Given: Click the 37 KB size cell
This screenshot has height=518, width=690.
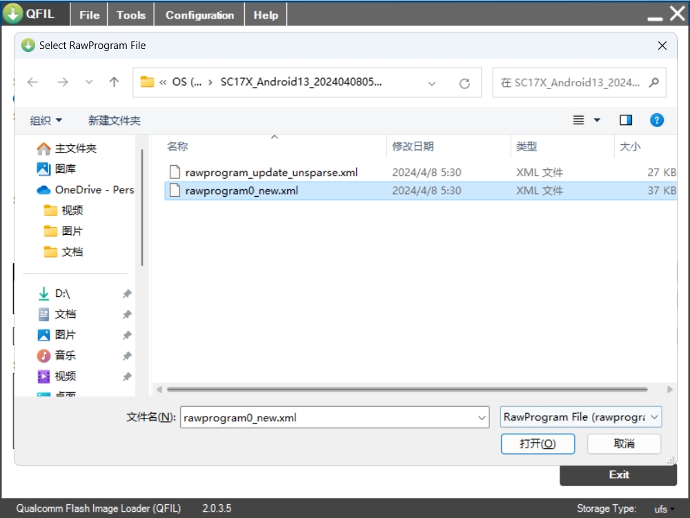Looking at the screenshot, I should pos(662,191).
